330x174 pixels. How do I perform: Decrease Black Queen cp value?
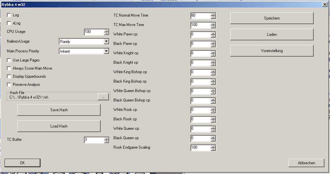213,140
